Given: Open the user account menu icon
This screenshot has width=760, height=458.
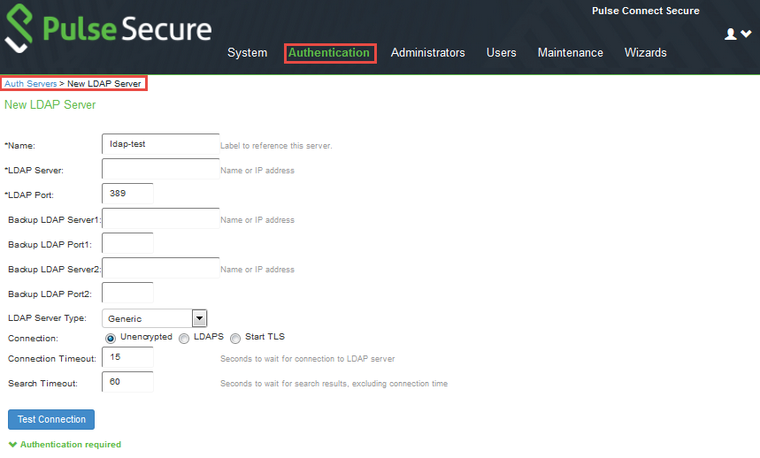Looking at the screenshot, I should point(738,34).
